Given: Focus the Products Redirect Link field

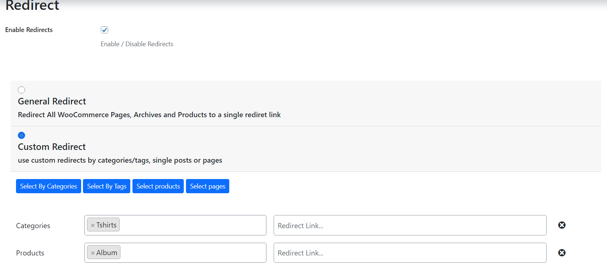Looking at the screenshot, I should 410,253.
